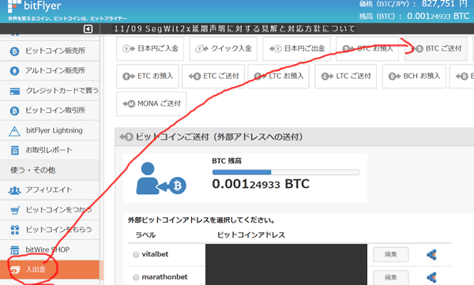This screenshot has height=285, width=474.
Task: Click the Bitcoin icon beside ビットコイン取引所
Action: [x=14, y=111]
